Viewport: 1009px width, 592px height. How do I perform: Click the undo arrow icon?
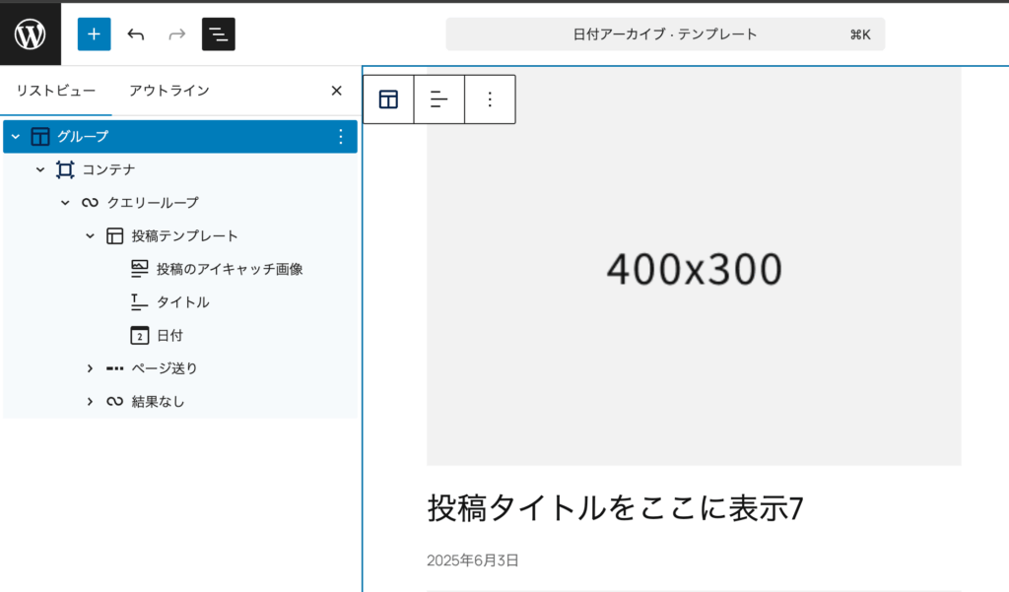[x=136, y=34]
